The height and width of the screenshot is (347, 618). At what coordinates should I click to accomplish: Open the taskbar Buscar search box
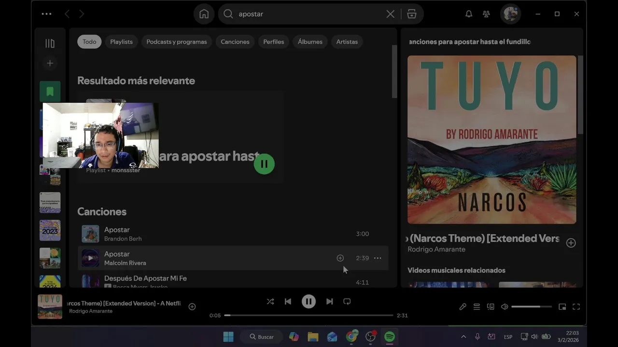(x=262, y=337)
